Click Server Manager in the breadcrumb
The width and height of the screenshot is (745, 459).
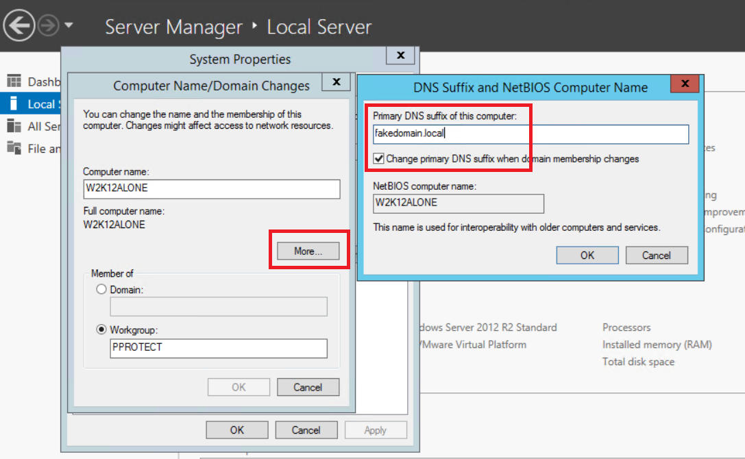(x=173, y=27)
